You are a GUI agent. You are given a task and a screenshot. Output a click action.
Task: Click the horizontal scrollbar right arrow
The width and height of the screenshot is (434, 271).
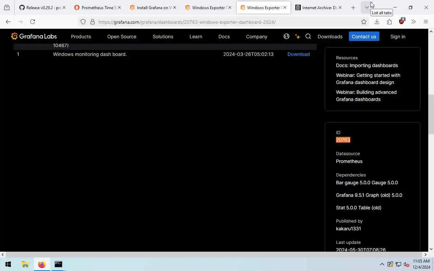tap(426, 254)
